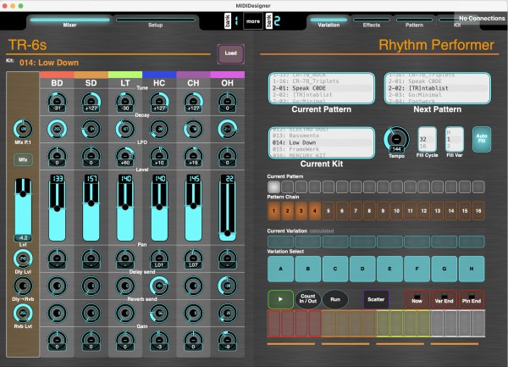Click the HC Pan knob
The width and height of the screenshot is (508, 367).
pyautogui.click(x=159, y=259)
